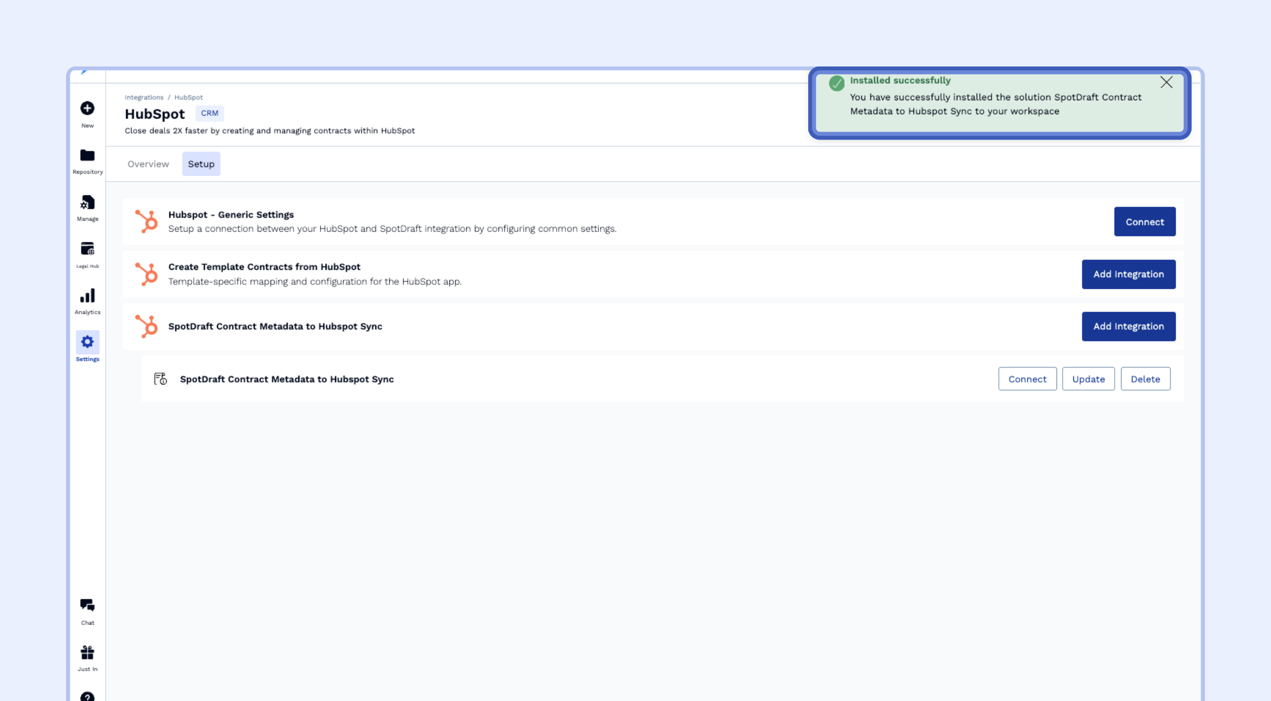1271x701 pixels.
Task: Click Connect on installed Metadata Sync row
Action: [x=1027, y=379]
